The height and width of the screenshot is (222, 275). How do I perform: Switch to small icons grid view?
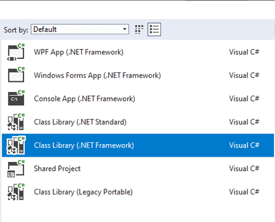(x=139, y=29)
